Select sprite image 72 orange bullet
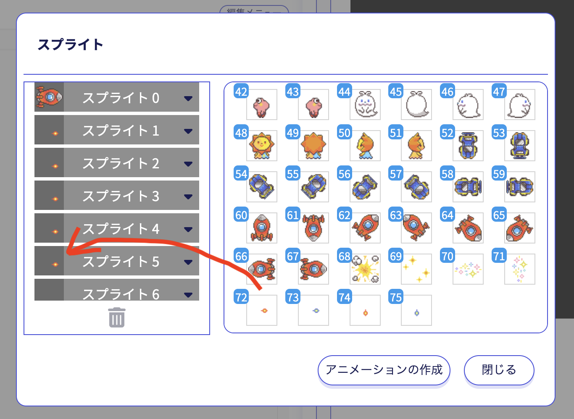The image size is (574, 419). coord(262,310)
